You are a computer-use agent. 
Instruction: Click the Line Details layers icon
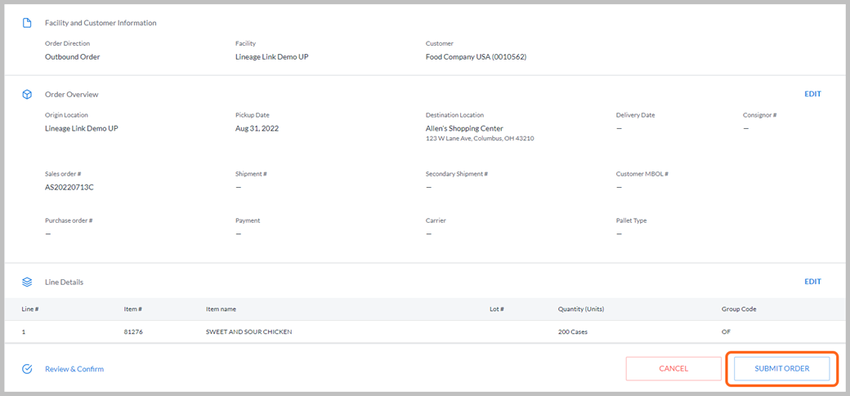click(x=26, y=283)
